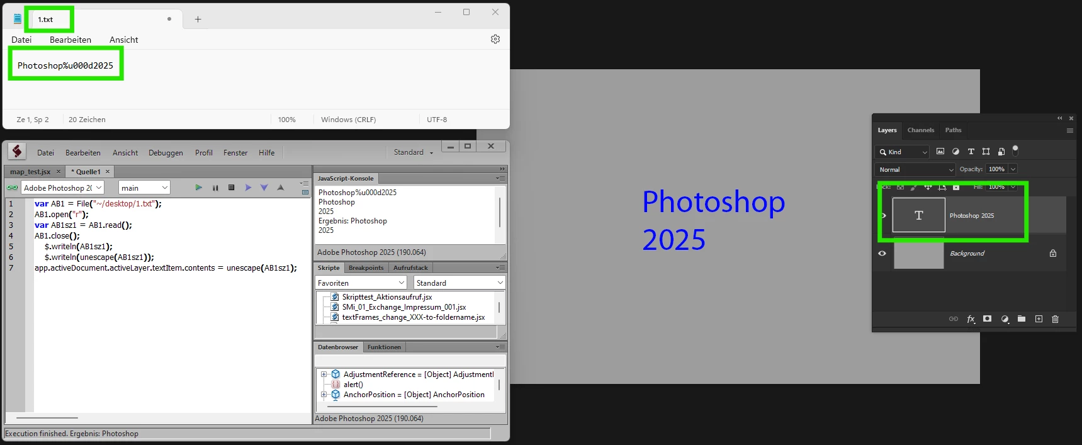This screenshot has height=445, width=1082.
Task: Stop script execution with the square button
Action: coord(232,188)
